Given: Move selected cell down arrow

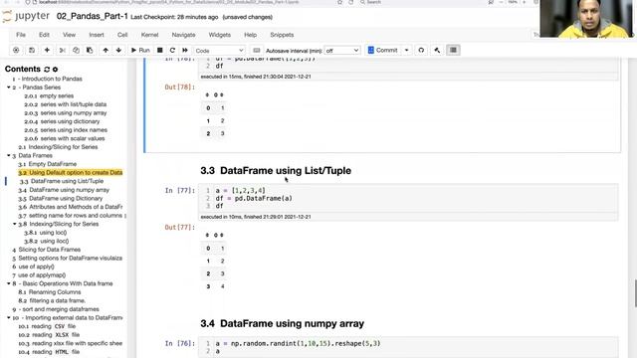Looking at the screenshot, I should click(118, 51).
